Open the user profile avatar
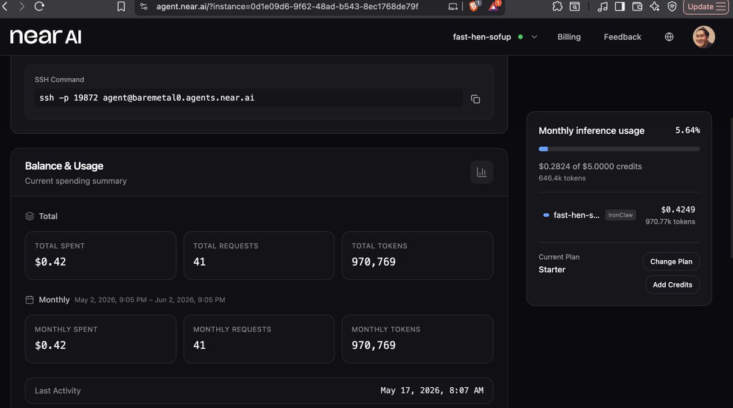 pos(704,37)
